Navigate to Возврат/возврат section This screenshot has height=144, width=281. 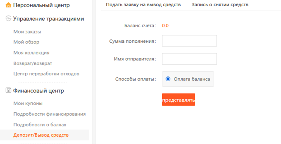(x=33, y=63)
